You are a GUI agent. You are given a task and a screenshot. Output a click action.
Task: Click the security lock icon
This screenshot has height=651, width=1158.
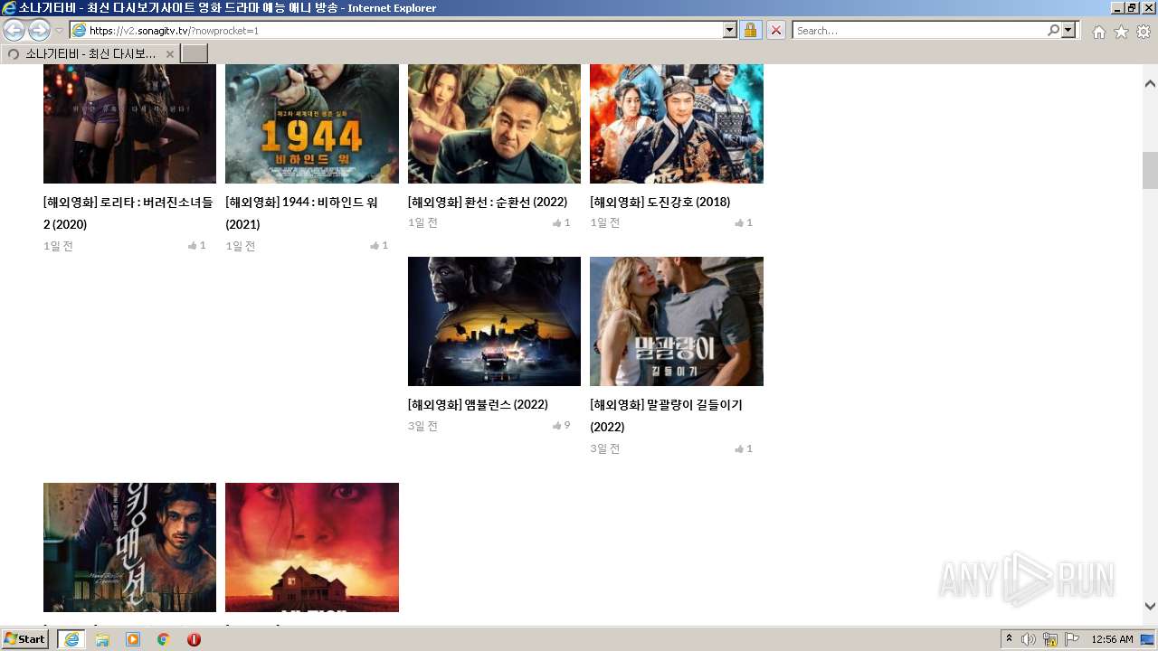[750, 31]
